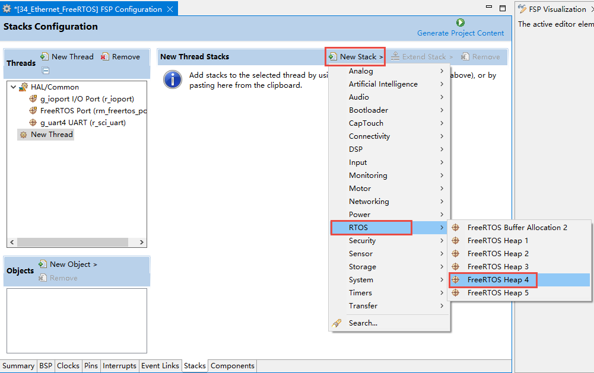Click the Extend Stack icon
594x373 pixels.
point(395,56)
